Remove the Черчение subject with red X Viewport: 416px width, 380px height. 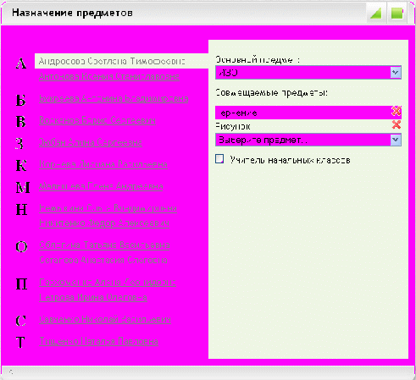coord(397,112)
